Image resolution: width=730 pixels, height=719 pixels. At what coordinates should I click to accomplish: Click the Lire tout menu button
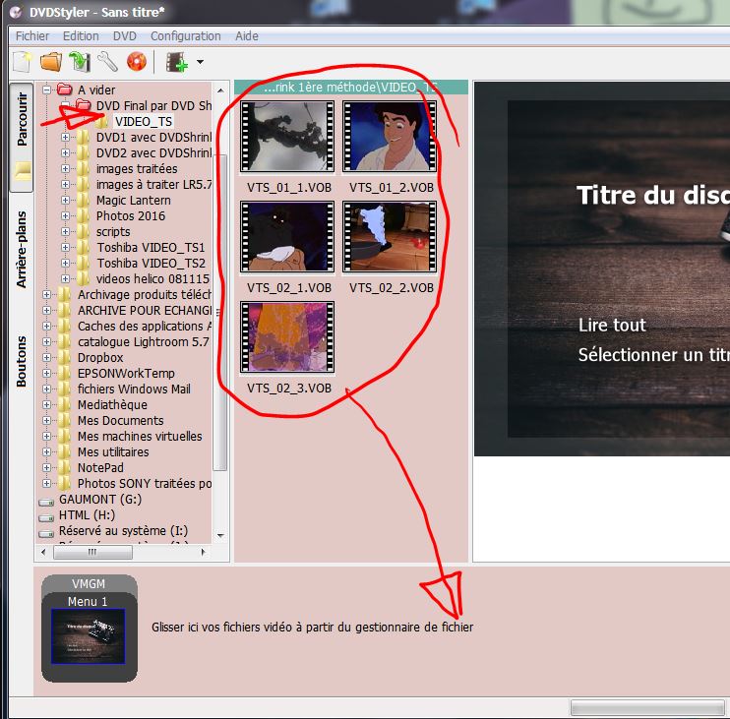[612, 325]
